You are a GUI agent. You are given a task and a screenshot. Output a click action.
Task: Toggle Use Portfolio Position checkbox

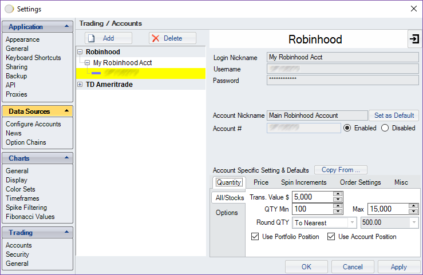(x=255, y=237)
